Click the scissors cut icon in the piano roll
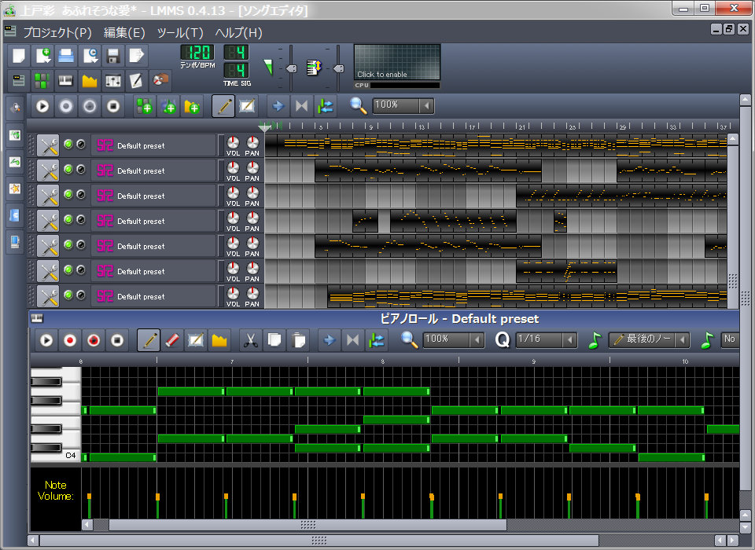The image size is (755, 550). pos(252,339)
